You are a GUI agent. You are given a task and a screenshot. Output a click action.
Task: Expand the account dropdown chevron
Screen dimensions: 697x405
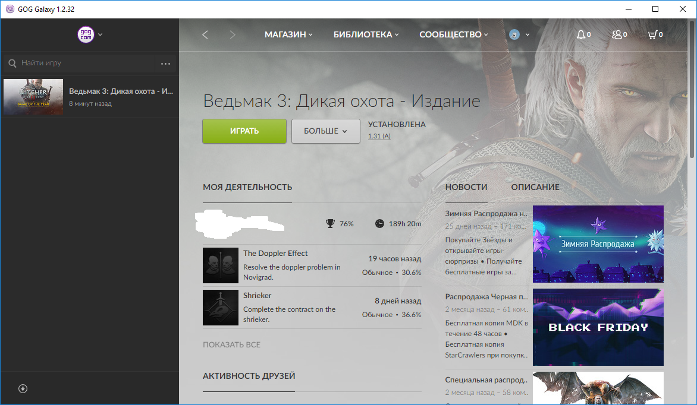[x=528, y=34]
